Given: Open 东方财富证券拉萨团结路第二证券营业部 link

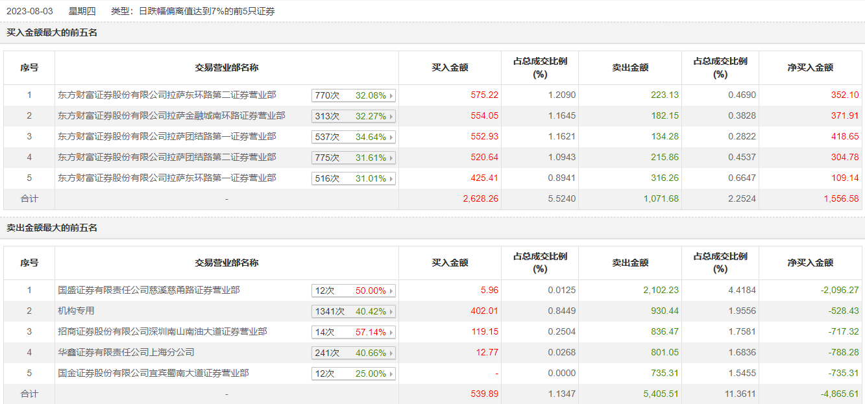Looking at the screenshot, I should pyautogui.click(x=167, y=157).
